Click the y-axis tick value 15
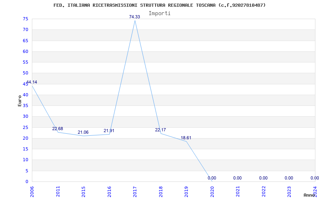The image size is (319, 199). 26,149
